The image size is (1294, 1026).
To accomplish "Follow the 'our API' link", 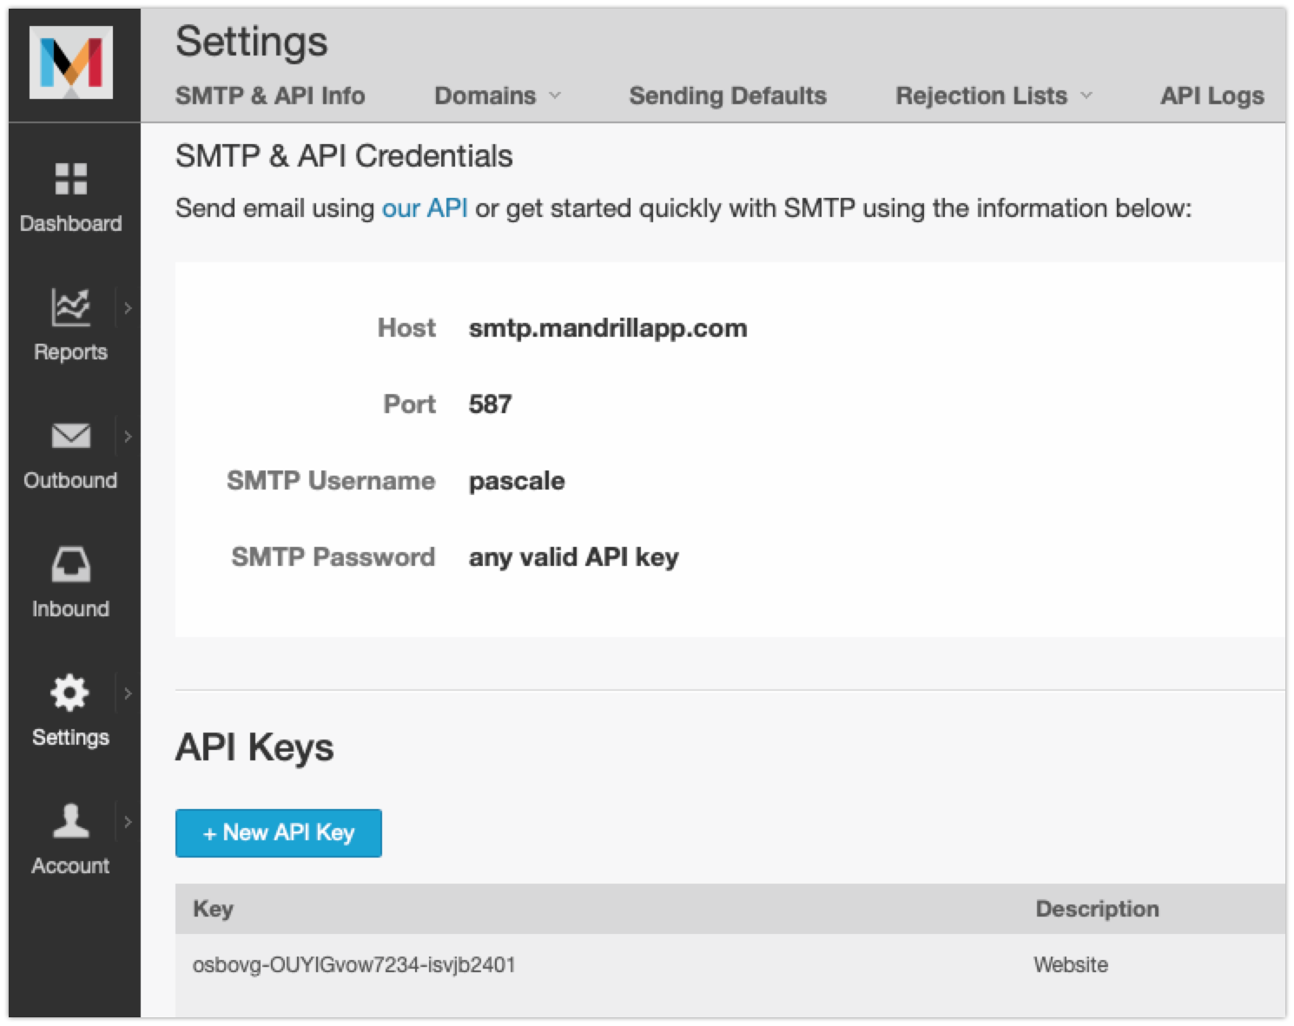I will click(x=425, y=208).
